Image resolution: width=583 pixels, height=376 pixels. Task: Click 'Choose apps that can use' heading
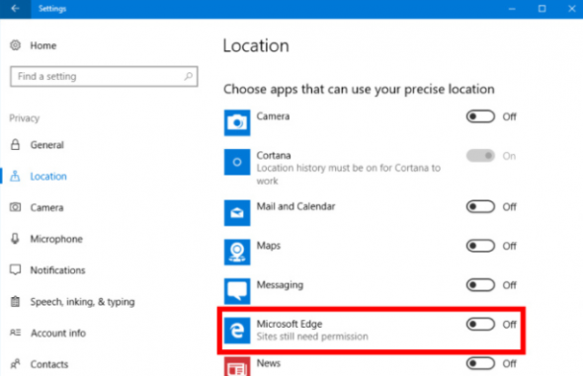point(359,89)
